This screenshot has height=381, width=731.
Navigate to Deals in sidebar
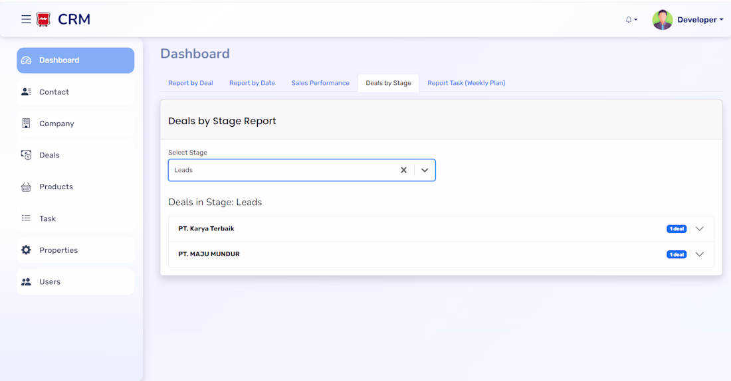76,155
